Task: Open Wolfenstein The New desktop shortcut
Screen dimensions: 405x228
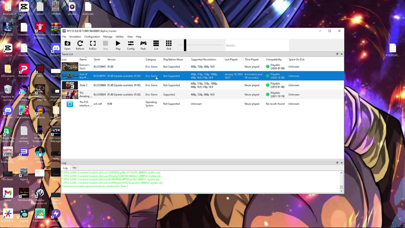Action: click(40, 30)
